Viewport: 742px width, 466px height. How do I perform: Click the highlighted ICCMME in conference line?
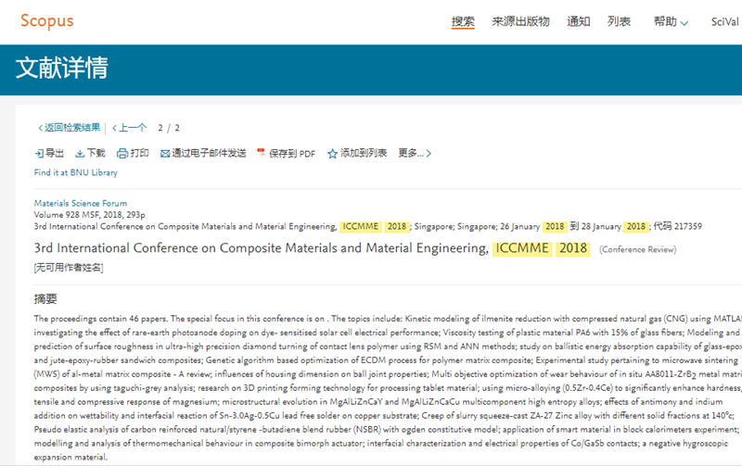pyautogui.click(x=361, y=226)
